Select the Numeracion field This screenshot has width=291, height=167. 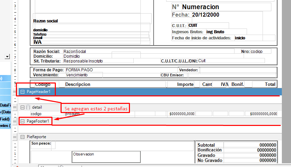[200, 7]
